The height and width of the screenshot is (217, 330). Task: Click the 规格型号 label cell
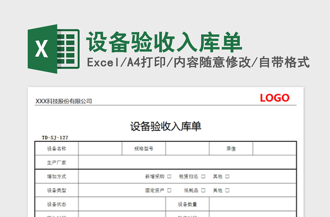(144, 149)
